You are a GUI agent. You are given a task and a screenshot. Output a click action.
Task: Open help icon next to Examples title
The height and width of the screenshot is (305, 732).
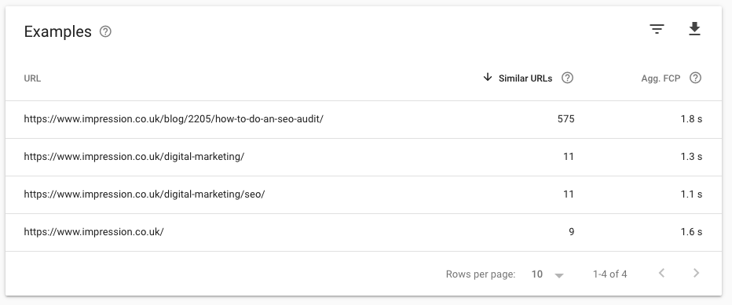pyautogui.click(x=105, y=31)
